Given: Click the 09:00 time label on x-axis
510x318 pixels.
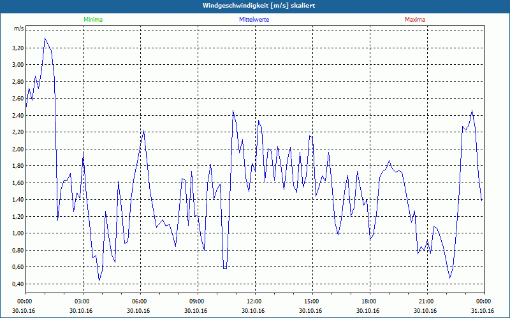Looking at the screenshot, I should [x=198, y=301].
